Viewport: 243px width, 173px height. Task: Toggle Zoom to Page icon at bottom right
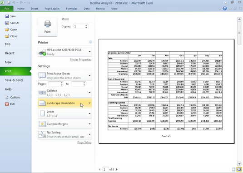coord(239,169)
